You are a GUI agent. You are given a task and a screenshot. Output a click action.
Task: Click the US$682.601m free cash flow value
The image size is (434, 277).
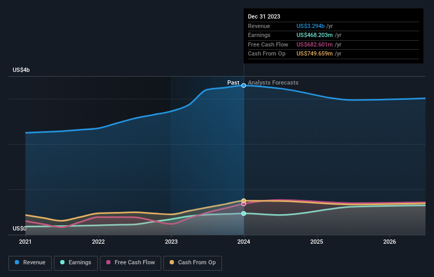315,44
